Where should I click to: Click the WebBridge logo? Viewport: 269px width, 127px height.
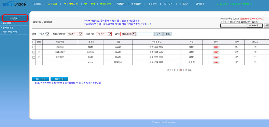point(14,4)
